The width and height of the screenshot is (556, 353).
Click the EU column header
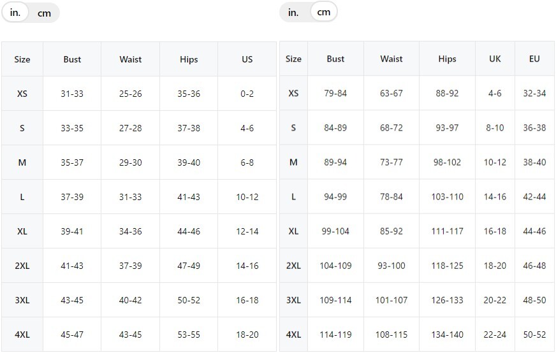tap(534, 59)
